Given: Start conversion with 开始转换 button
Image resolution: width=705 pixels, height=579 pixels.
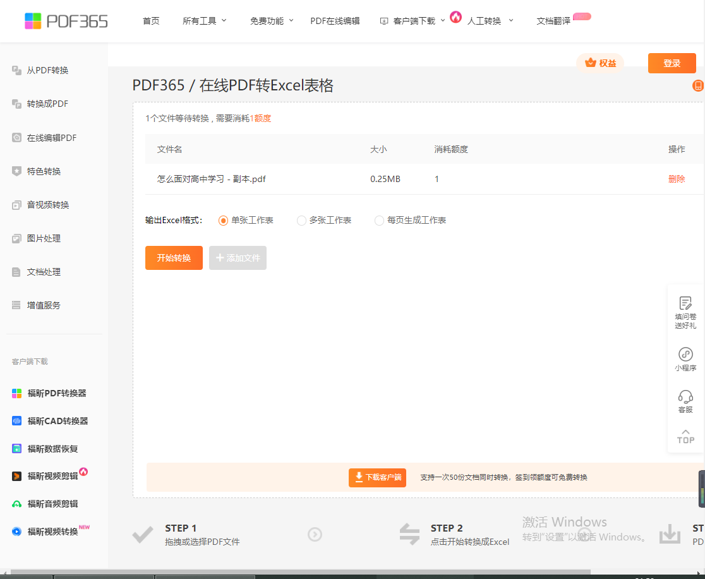Looking at the screenshot, I should click(x=174, y=258).
